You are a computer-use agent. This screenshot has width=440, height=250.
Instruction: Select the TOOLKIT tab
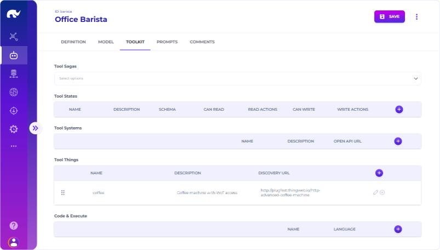pos(135,42)
